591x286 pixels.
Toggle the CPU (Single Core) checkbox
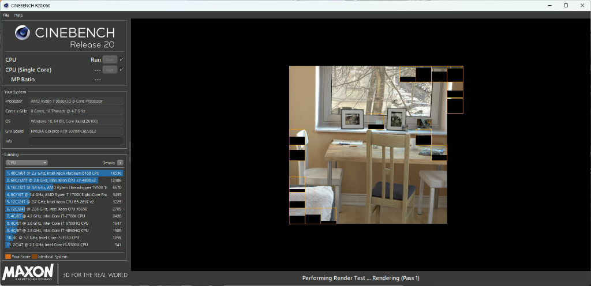point(121,70)
